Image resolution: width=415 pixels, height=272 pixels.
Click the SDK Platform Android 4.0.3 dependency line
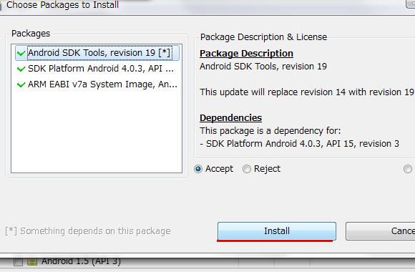pyautogui.click(x=299, y=144)
